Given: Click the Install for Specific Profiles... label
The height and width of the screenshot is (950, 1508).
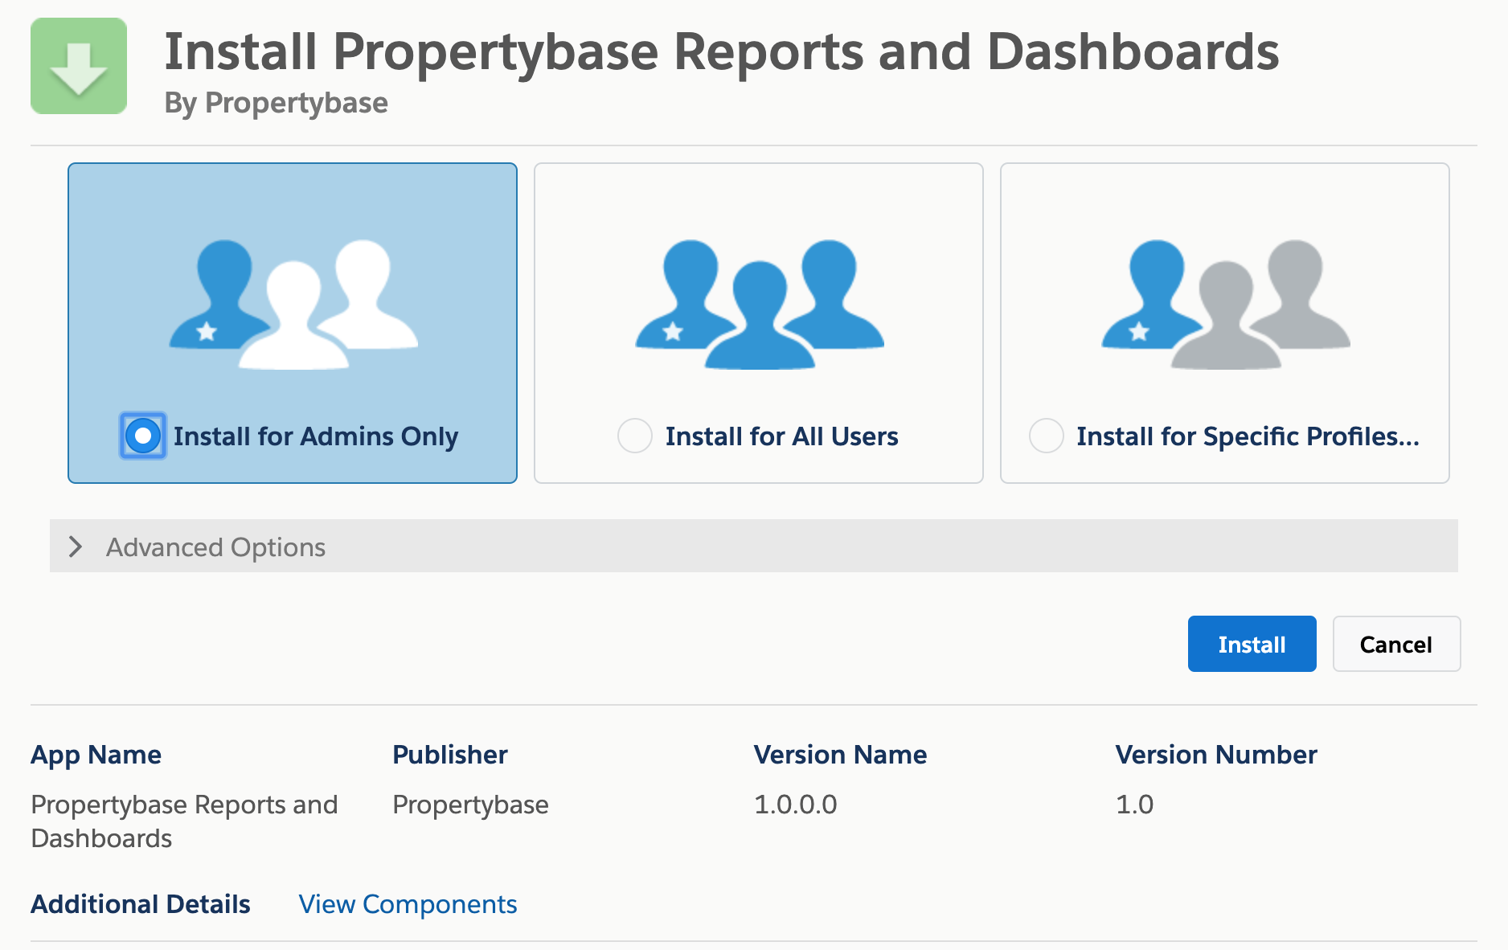Looking at the screenshot, I should coord(1248,436).
